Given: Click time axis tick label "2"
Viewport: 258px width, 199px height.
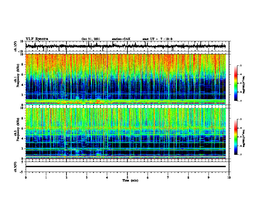Looking at the screenshot, I should tap(66, 178).
